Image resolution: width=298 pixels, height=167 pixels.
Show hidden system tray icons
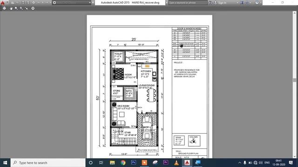[x=240, y=163]
